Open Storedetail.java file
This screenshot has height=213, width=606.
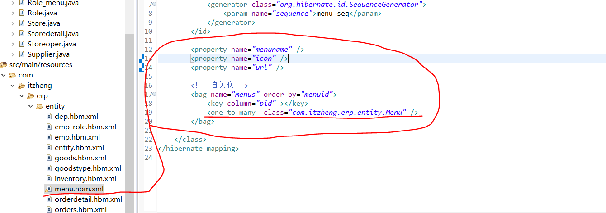(53, 34)
